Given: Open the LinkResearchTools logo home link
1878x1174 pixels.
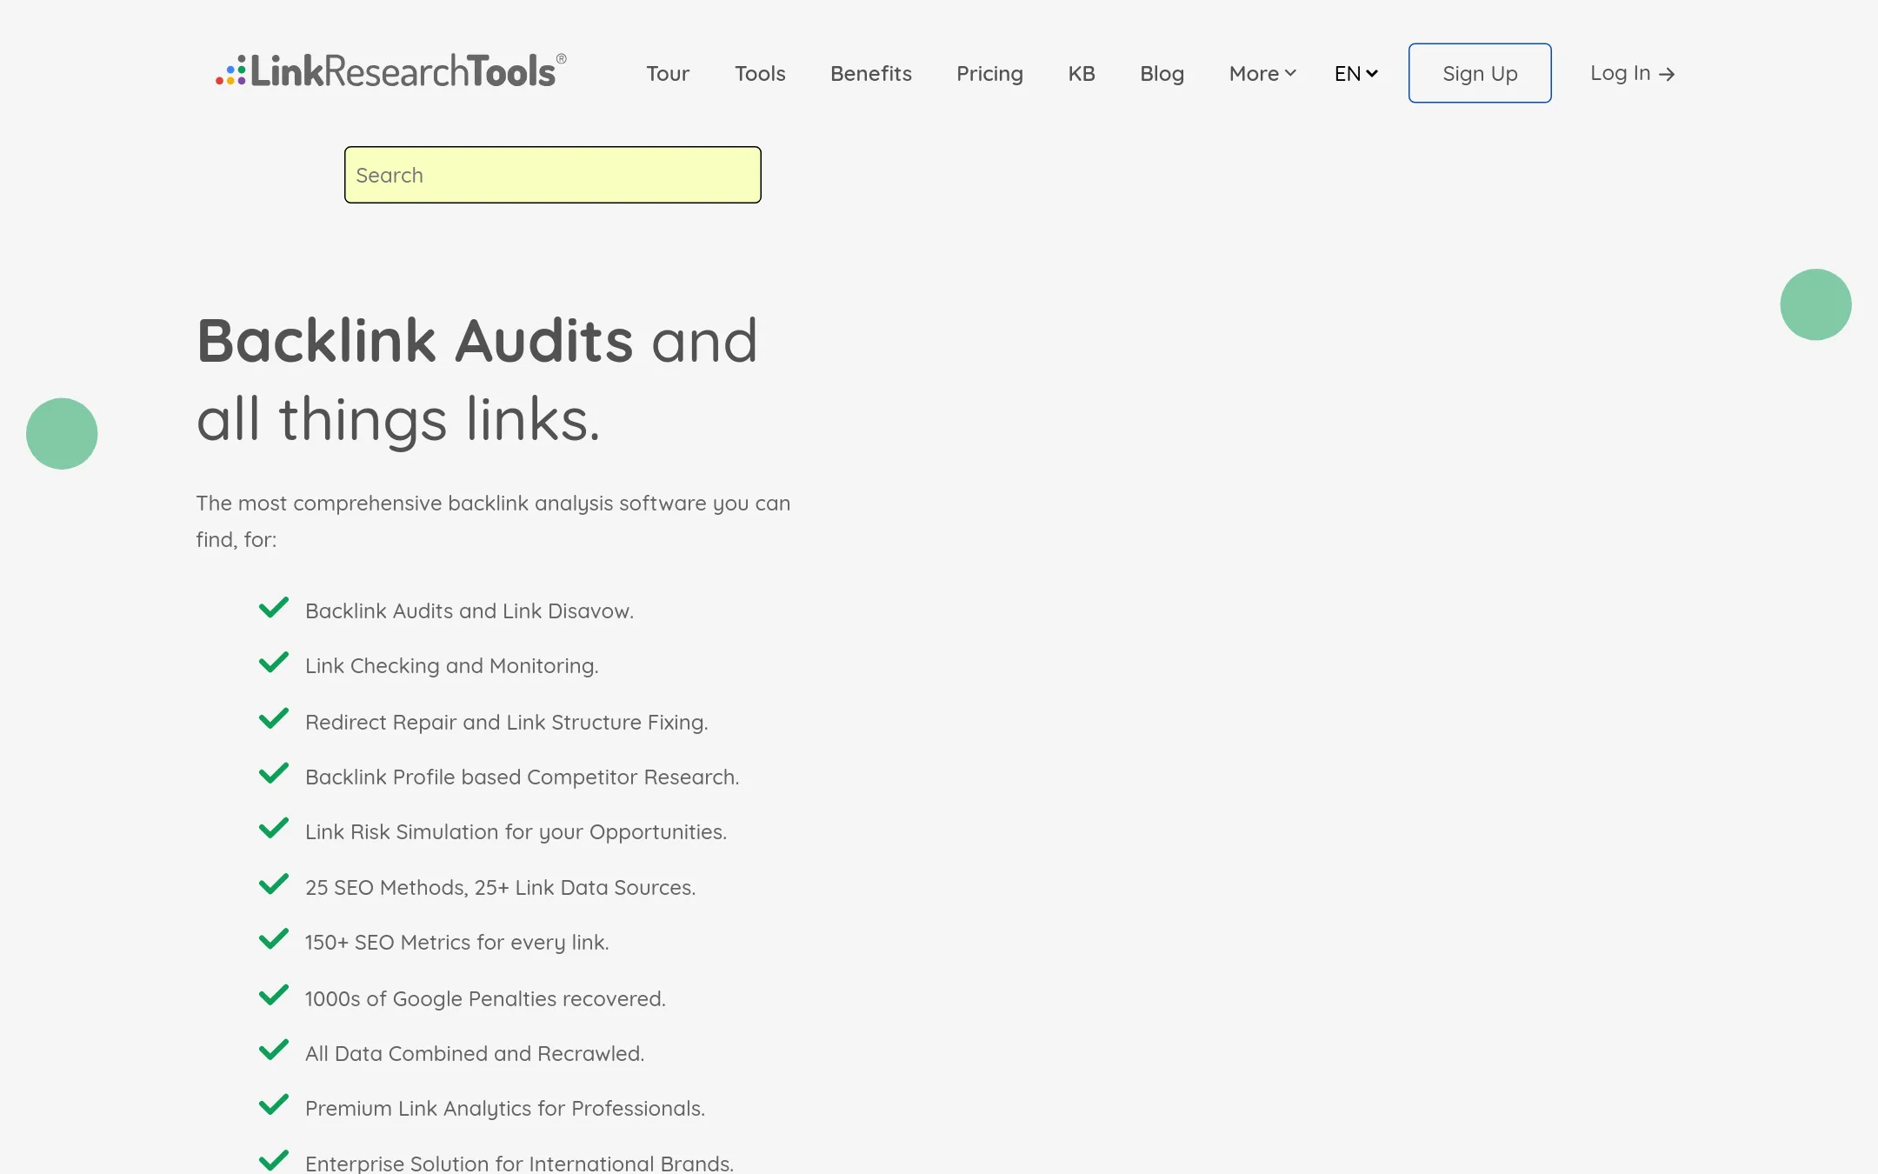Looking at the screenshot, I should (x=391, y=71).
